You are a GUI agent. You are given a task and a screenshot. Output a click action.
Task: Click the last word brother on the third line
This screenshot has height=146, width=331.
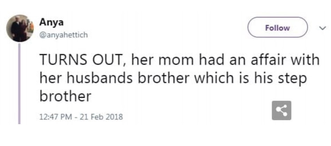click(65, 96)
